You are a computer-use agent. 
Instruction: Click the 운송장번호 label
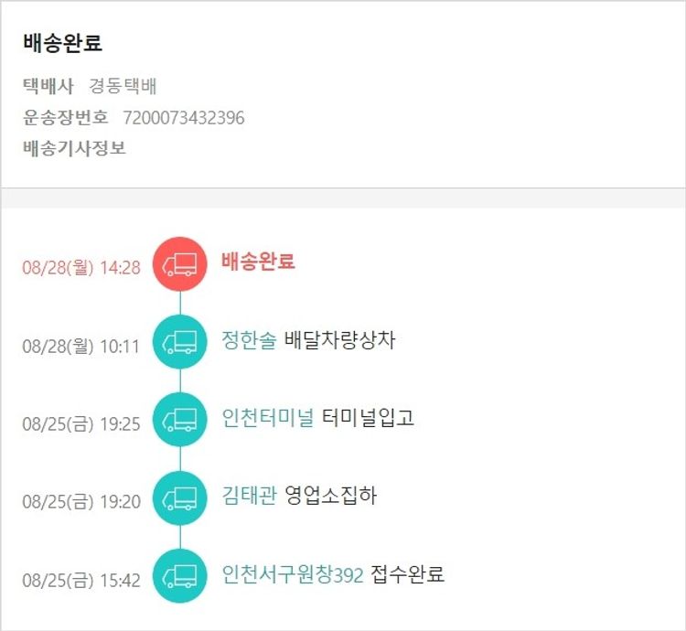pyautogui.click(x=66, y=118)
